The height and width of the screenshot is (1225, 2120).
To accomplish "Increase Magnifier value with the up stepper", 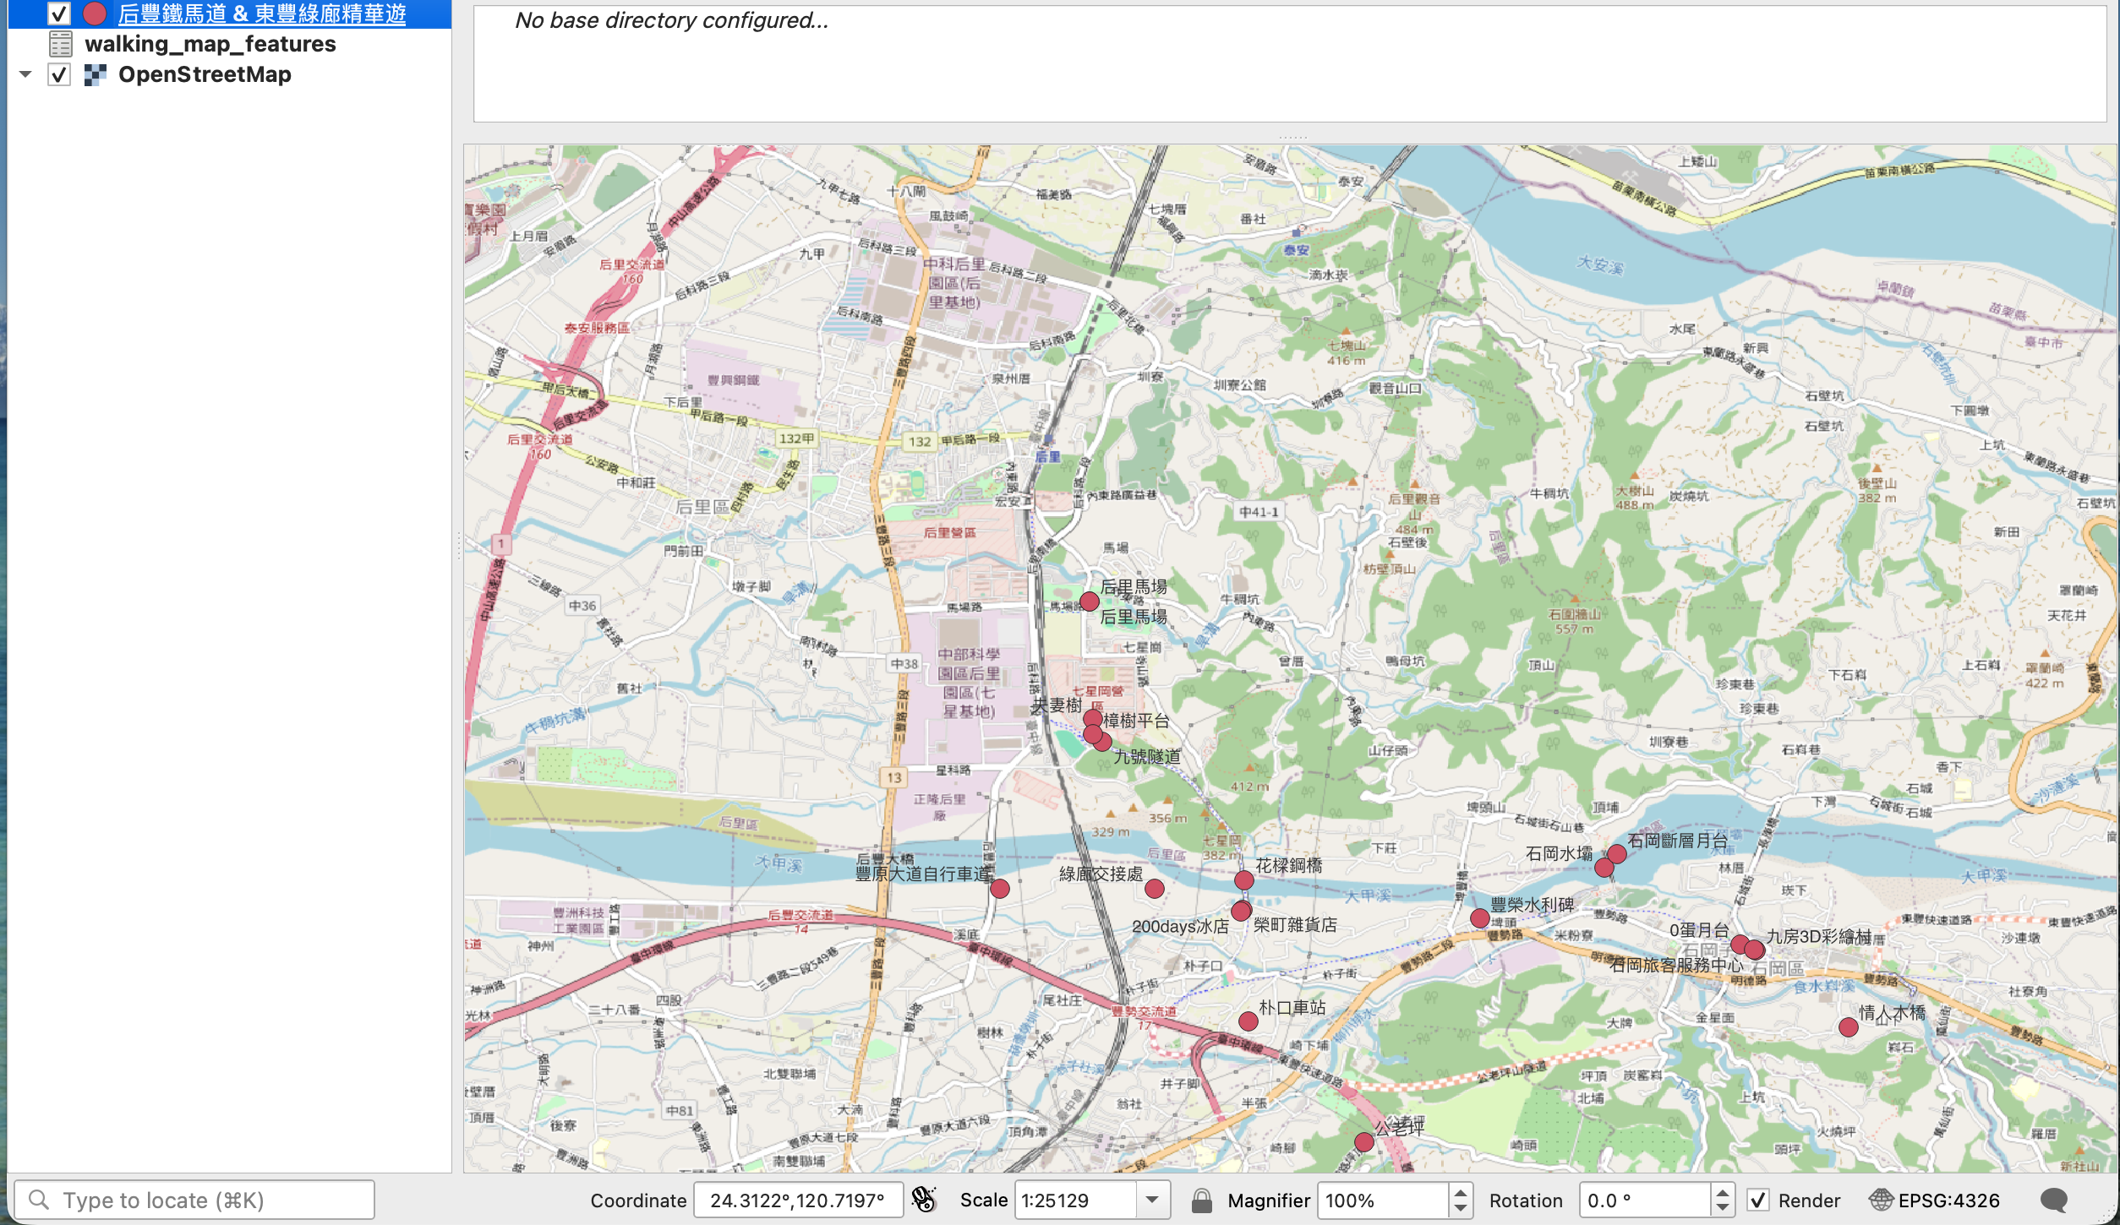I will pyautogui.click(x=1462, y=1192).
